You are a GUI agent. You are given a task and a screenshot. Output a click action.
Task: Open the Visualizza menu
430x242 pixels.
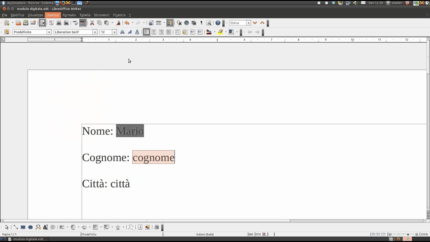tap(35, 15)
